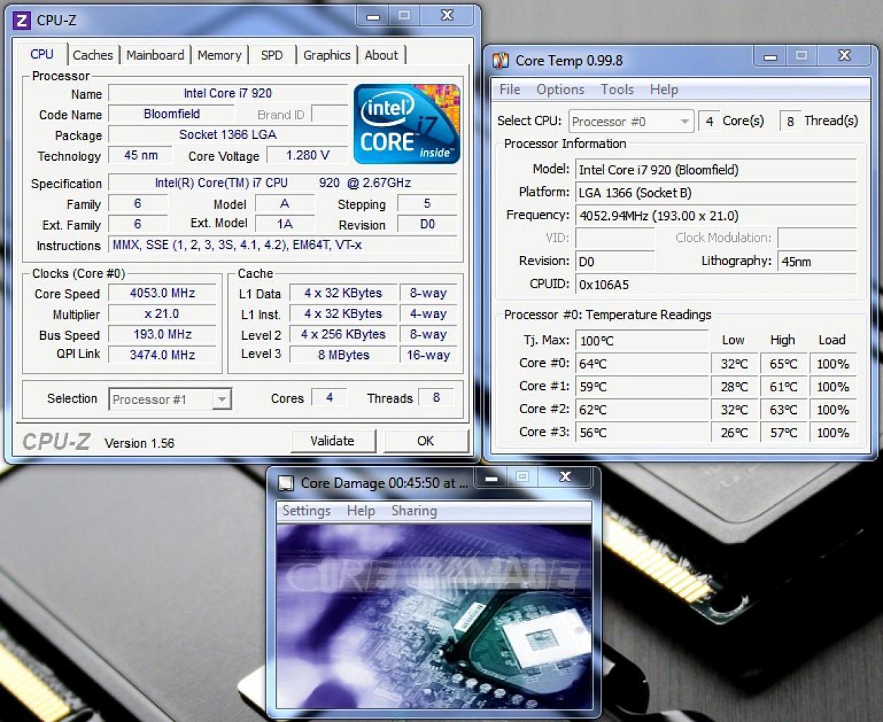The height and width of the screenshot is (722, 883).
Task: Open the Mainboard tab in CPU-Z
Action: pos(155,55)
